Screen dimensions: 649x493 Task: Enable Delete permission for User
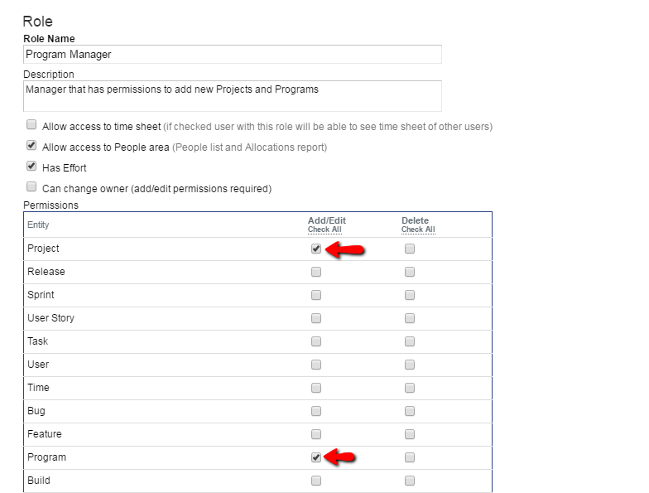410,365
